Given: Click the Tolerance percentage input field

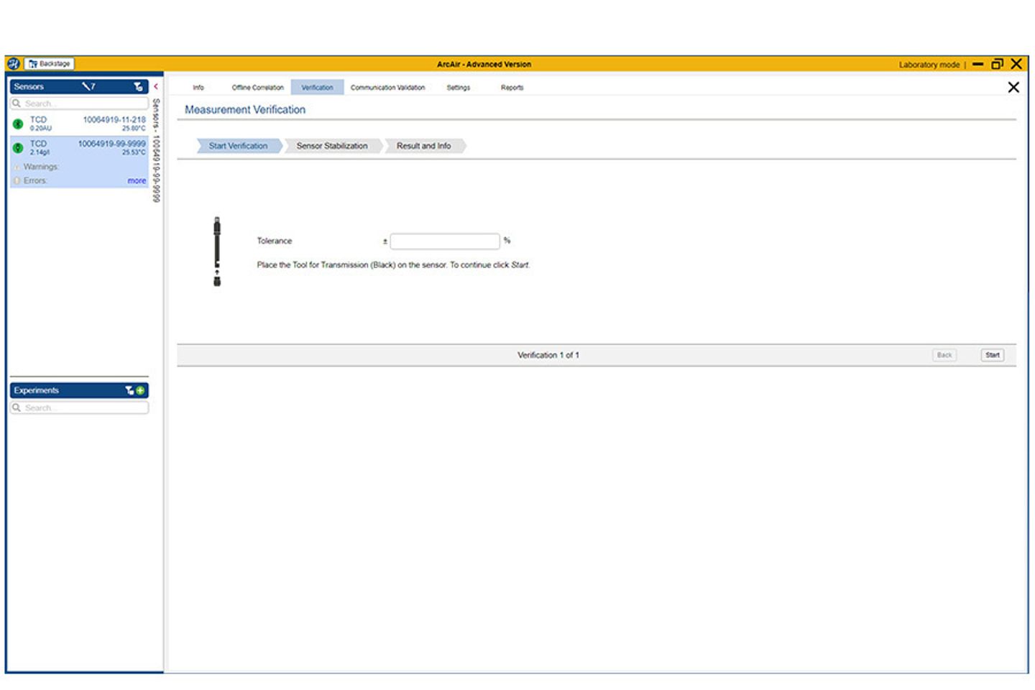Looking at the screenshot, I should tap(445, 241).
